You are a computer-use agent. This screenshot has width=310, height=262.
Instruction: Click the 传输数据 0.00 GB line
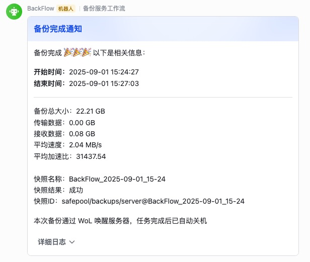coord(64,123)
